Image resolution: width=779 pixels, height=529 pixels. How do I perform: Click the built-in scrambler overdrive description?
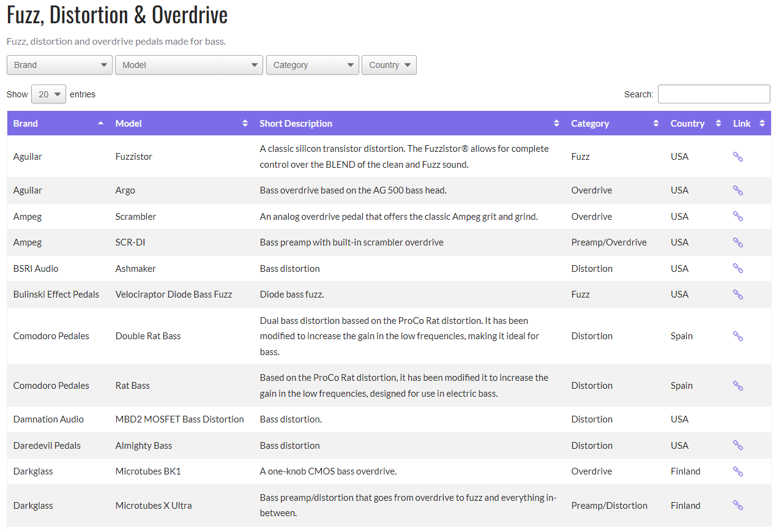352,242
